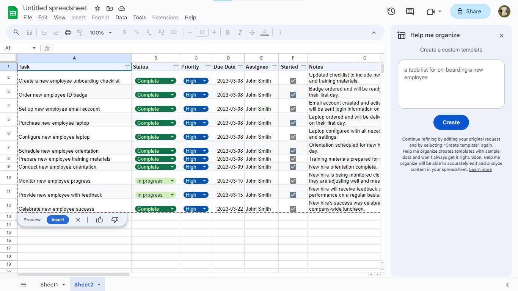Close the Help me organize panel

click(502, 36)
